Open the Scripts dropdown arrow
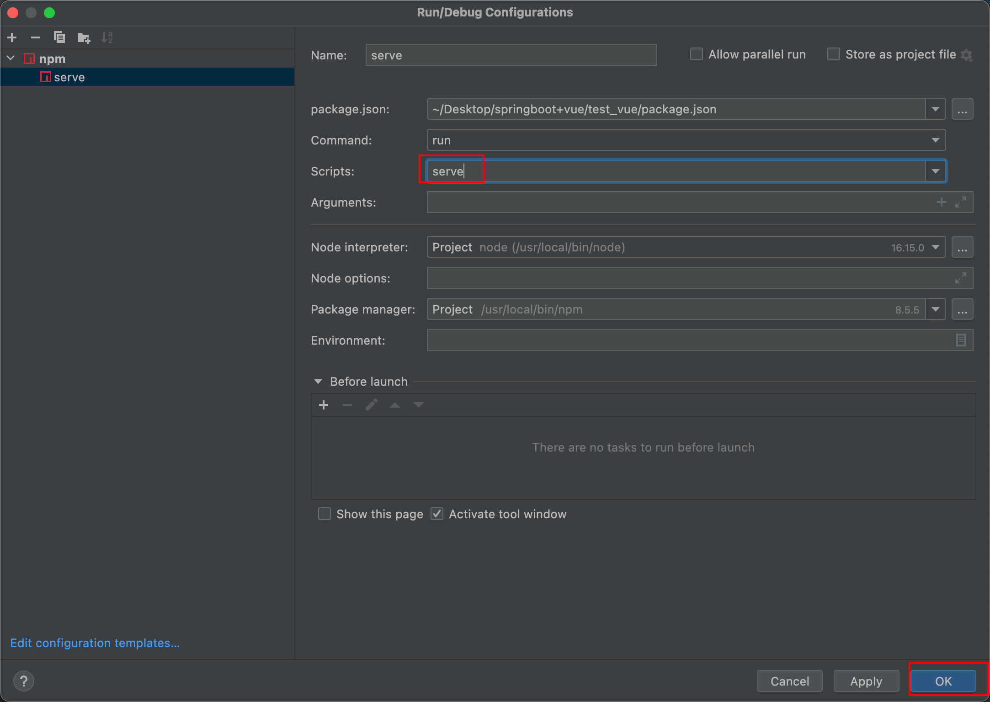Screen dimensions: 990x702 coord(936,171)
